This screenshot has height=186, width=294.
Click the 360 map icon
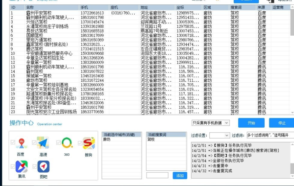click(x=67, y=143)
